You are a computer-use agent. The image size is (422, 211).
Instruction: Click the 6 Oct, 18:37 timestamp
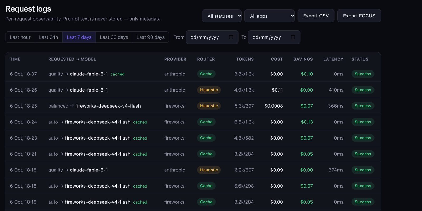coord(23,74)
